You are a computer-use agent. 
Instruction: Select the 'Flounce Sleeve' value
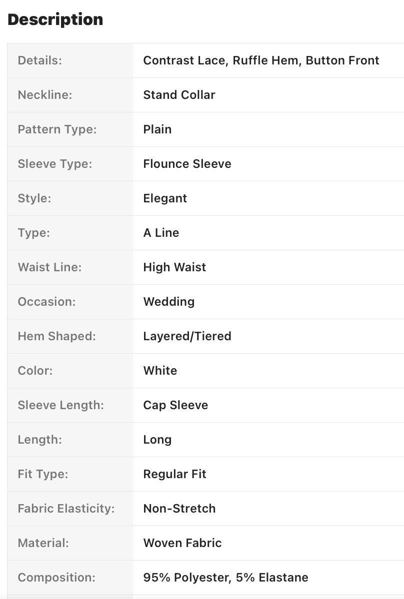[x=187, y=164]
